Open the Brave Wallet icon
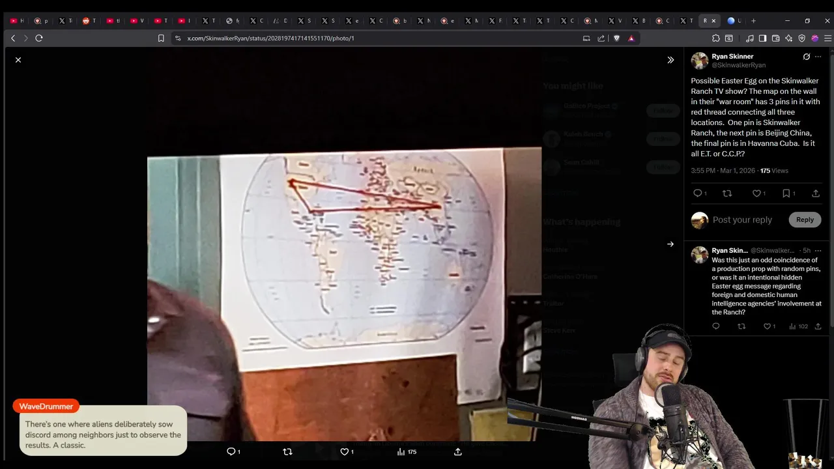The image size is (834, 469). coord(776,38)
